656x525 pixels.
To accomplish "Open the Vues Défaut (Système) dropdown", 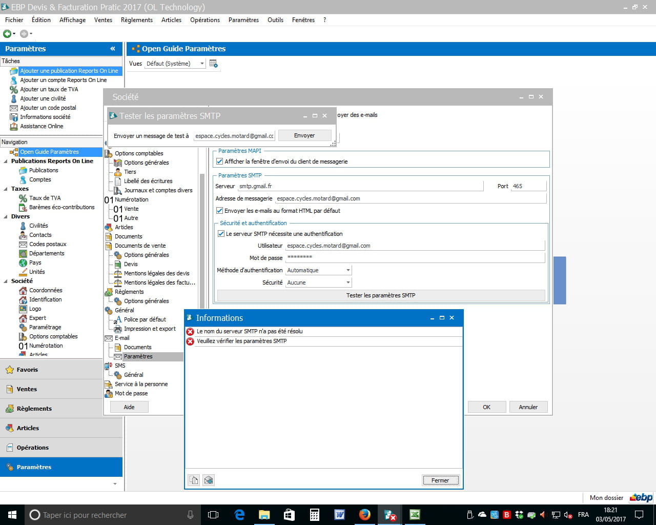I will pos(202,64).
